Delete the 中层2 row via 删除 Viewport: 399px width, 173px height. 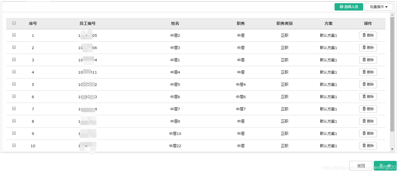coord(368,35)
